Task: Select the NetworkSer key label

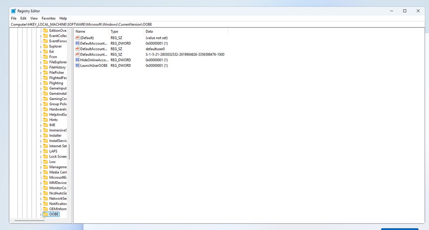Action: point(58,198)
